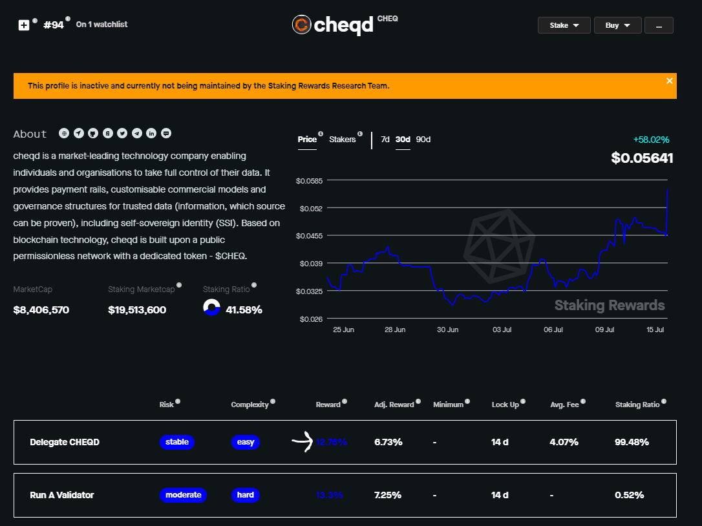
Task: Open cheqd website via globe icon
Action: pyautogui.click(x=64, y=133)
